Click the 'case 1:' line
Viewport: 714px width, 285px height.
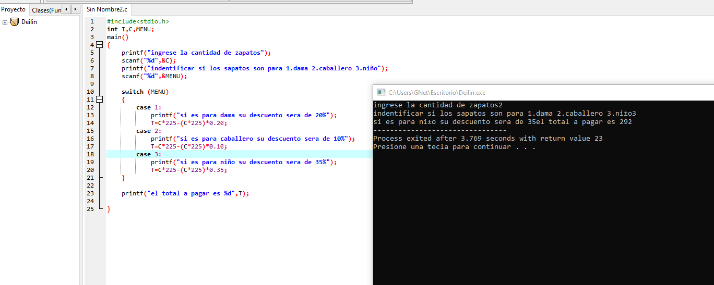tap(149, 107)
